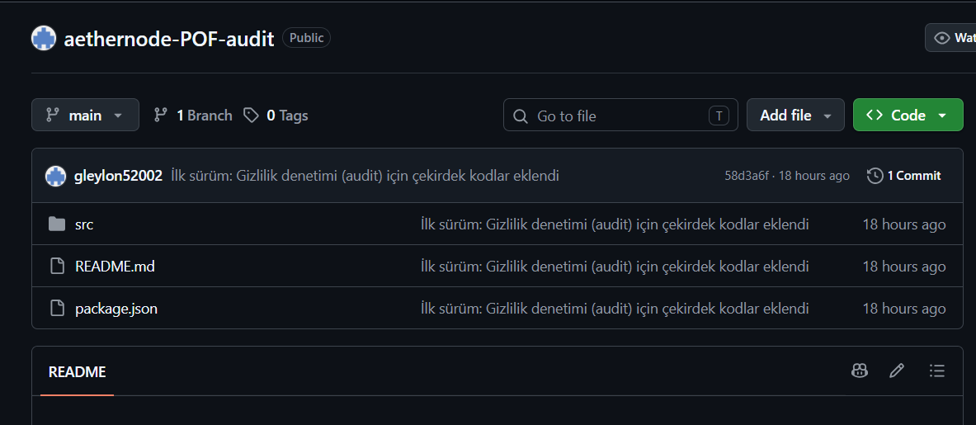Image resolution: width=976 pixels, height=425 pixels.
Task: Open the gleylon52002 username link
Action: point(118,176)
